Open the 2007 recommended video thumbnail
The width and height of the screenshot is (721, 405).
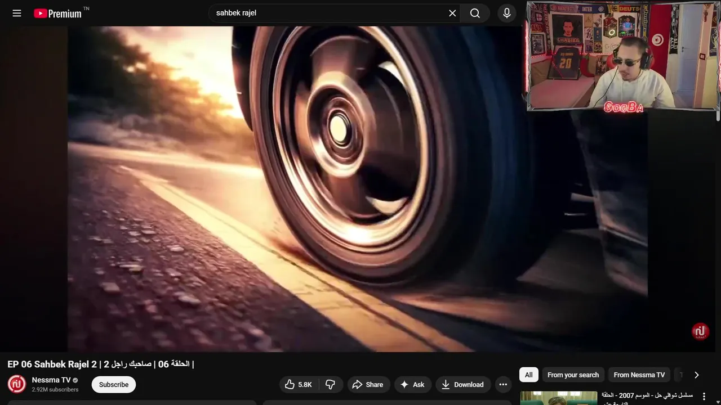(x=558, y=398)
